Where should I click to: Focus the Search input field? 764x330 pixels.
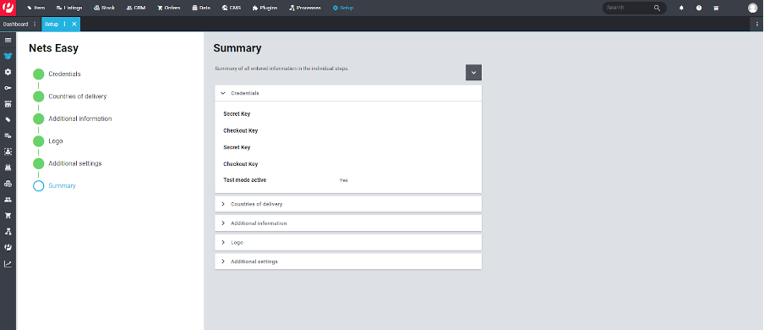click(628, 8)
